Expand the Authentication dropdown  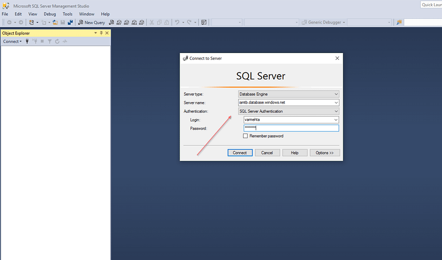tap(336, 111)
